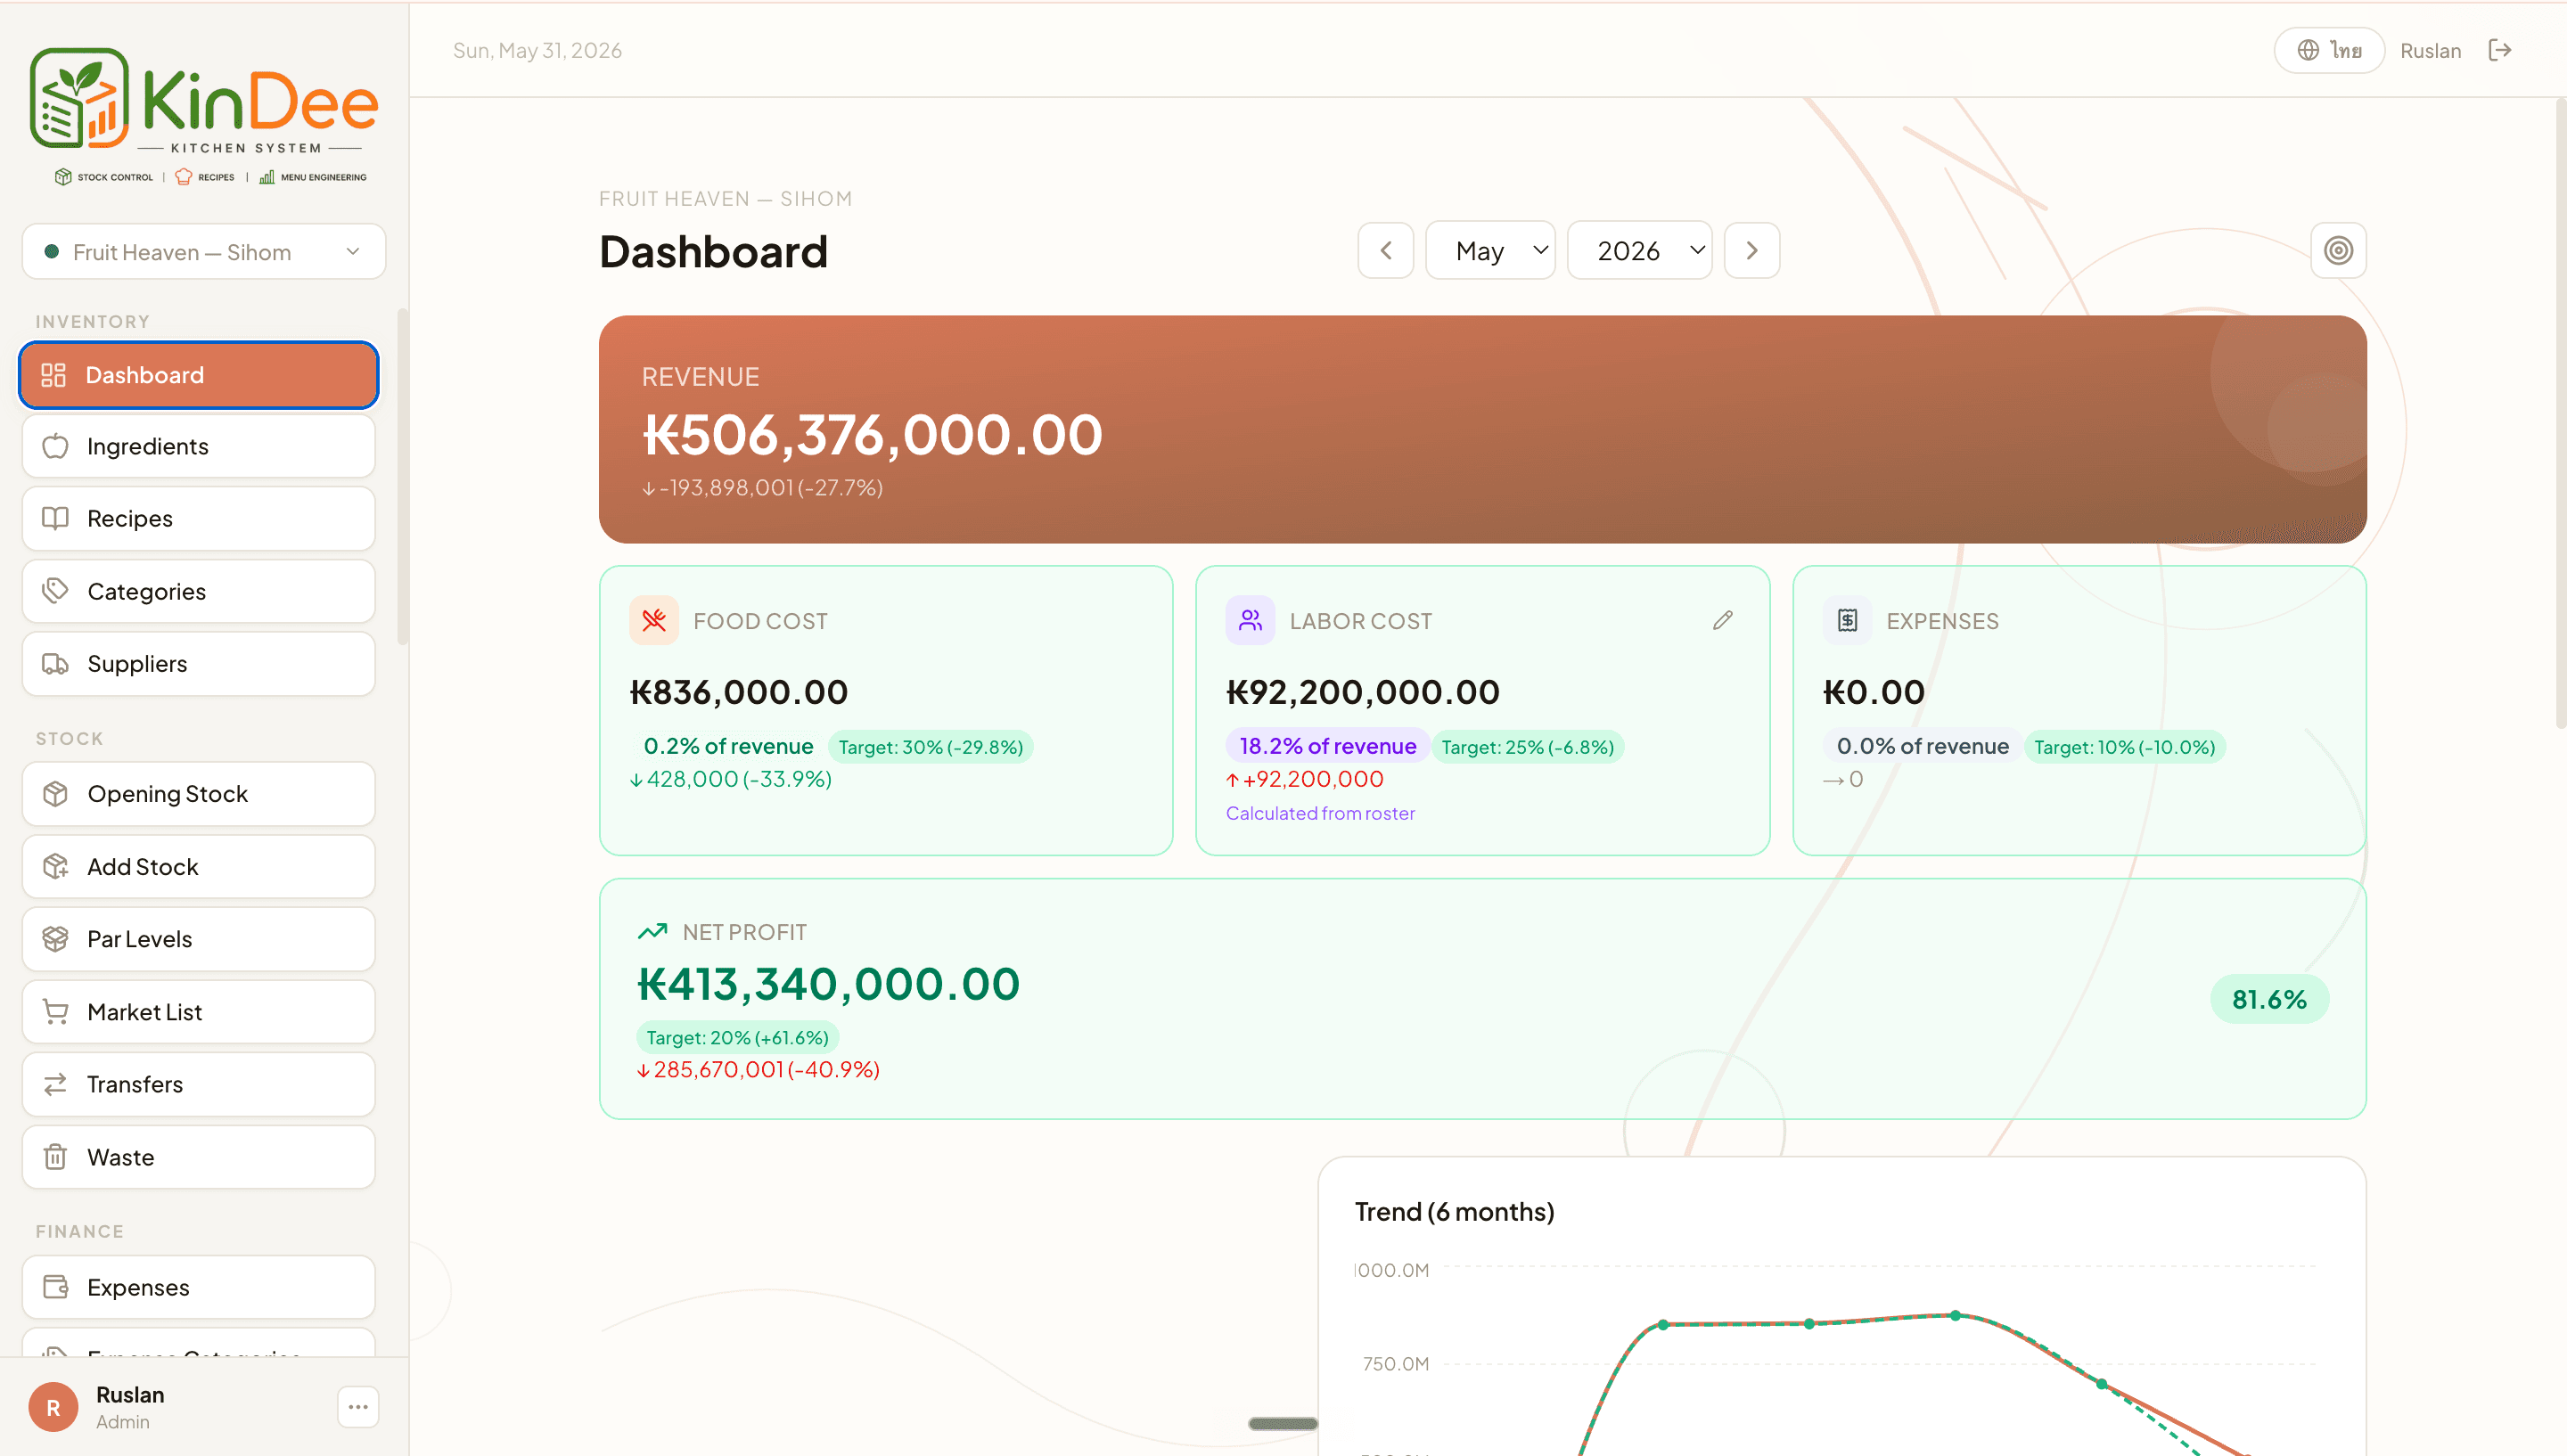Open the targets settings icon button
Screen dimensions: 2567x1456
(x=2338, y=250)
